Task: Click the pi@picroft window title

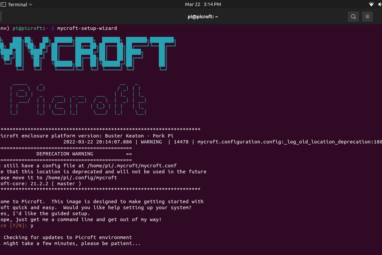Action: click(203, 17)
